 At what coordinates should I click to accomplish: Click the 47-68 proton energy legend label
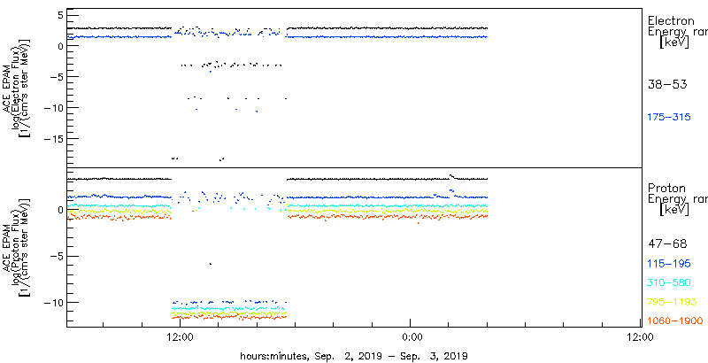(667, 244)
